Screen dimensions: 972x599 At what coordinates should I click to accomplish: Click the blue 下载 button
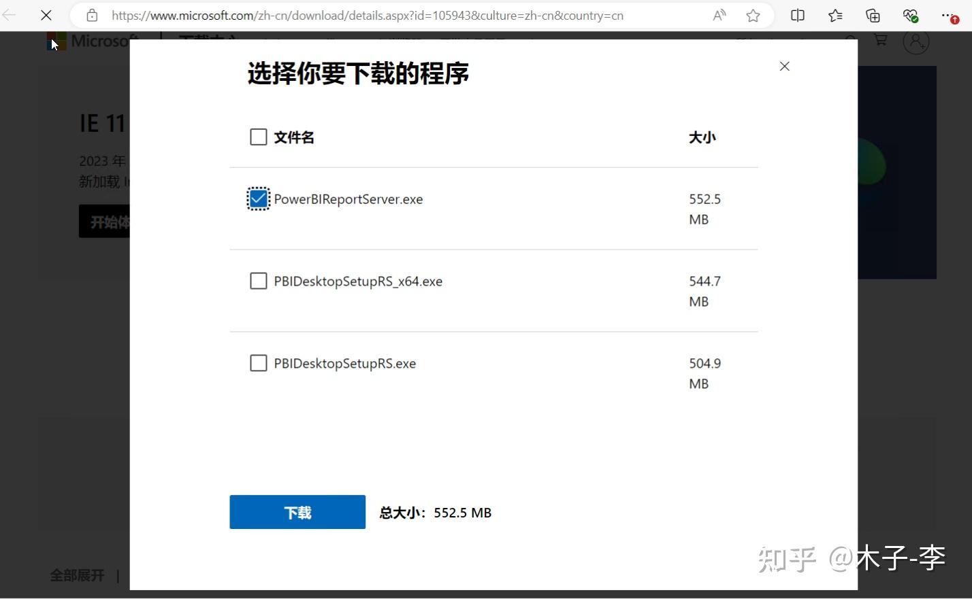pos(297,512)
